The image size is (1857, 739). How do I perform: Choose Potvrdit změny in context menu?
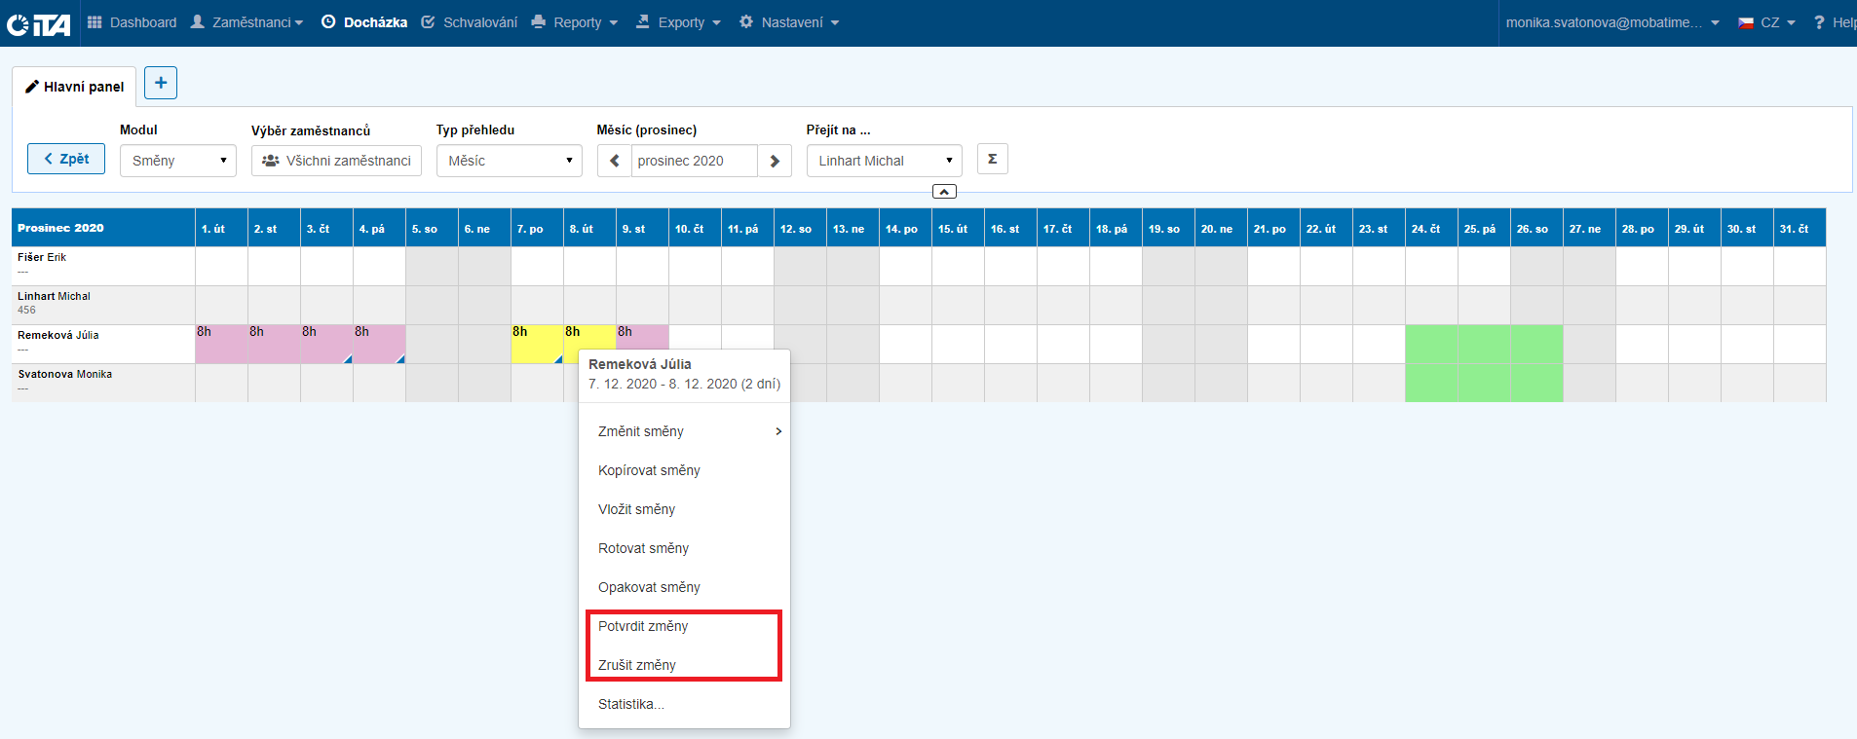click(x=643, y=626)
